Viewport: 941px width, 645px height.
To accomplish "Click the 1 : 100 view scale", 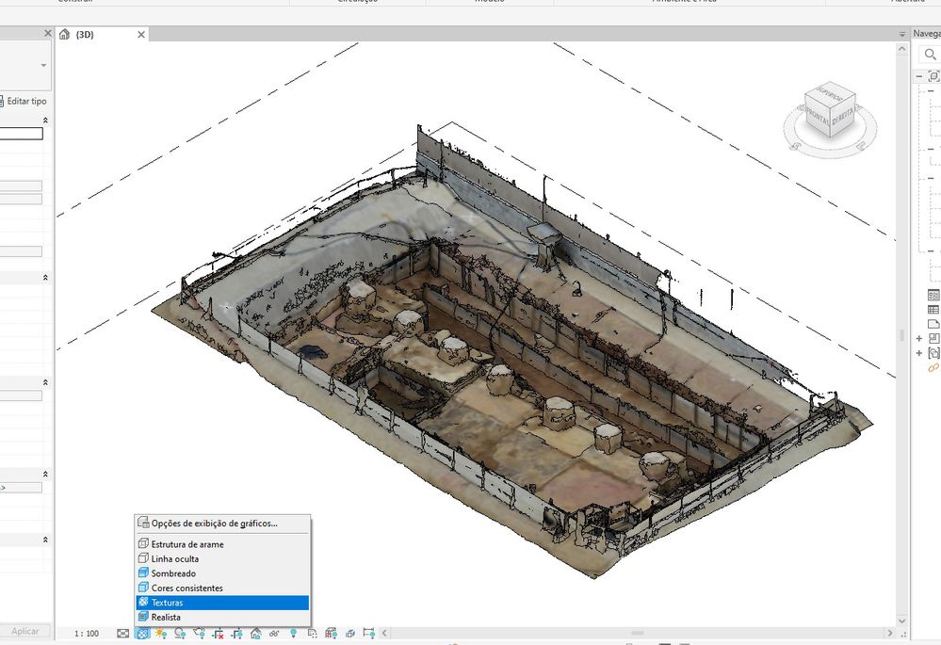I will [x=87, y=633].
